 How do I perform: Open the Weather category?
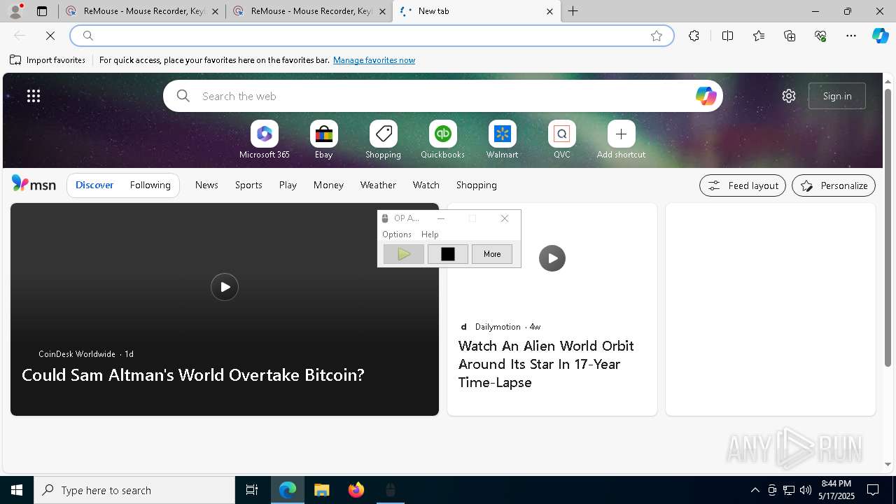tap(378, 185)
